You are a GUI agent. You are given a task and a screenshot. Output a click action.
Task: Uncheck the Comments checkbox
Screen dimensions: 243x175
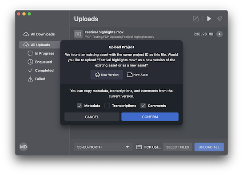[x=143, y=106]
